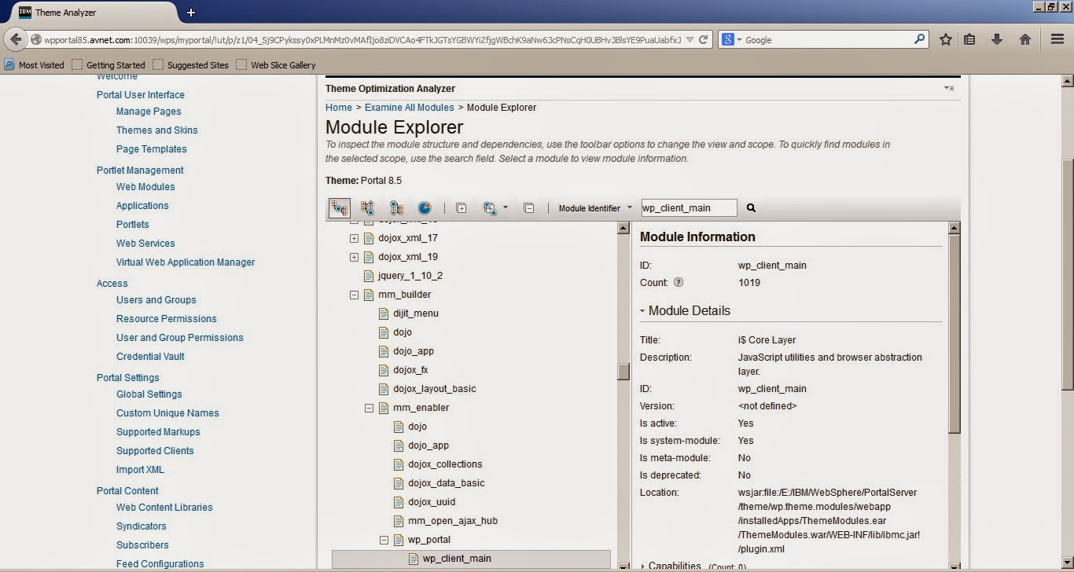This screenshot has width=1074, height=572.
Task: Go to Examine All Modules breadcrumb
Action: click(410, 108)
